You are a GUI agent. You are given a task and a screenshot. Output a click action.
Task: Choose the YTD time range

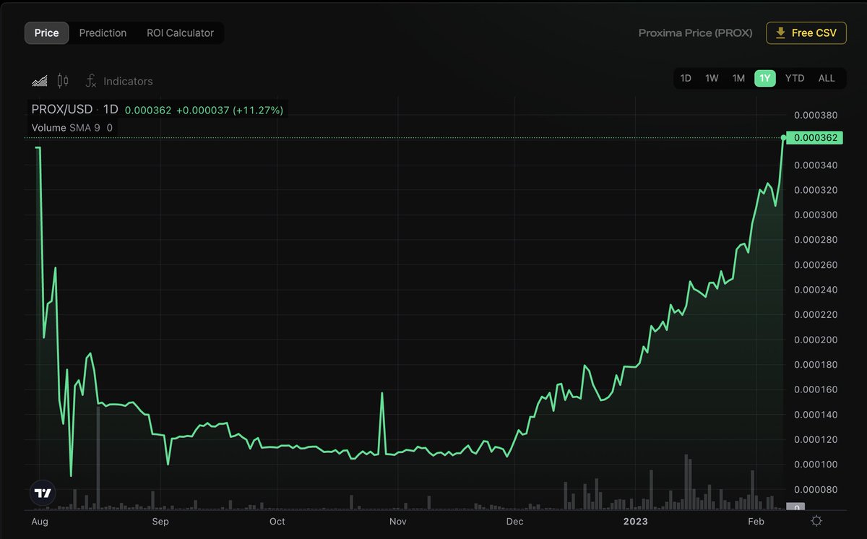795,78
